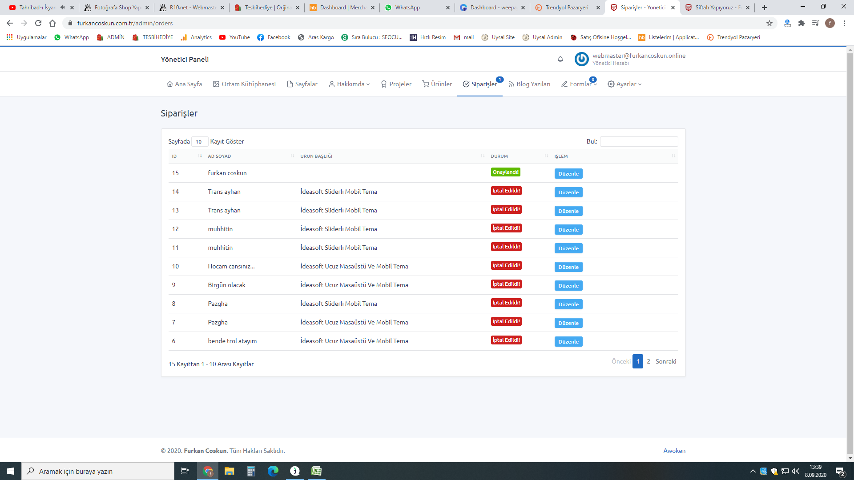This screenshot has height=480, width=854.
Task: Open Task View on the taskbar
Action: [x=185, y=471]
